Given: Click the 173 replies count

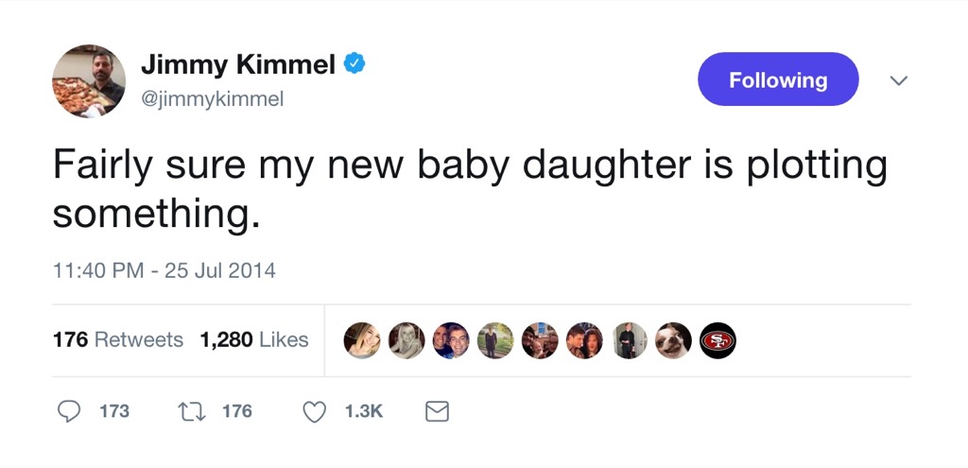Looking at the screenshot, I should click(x=114, y=411).
